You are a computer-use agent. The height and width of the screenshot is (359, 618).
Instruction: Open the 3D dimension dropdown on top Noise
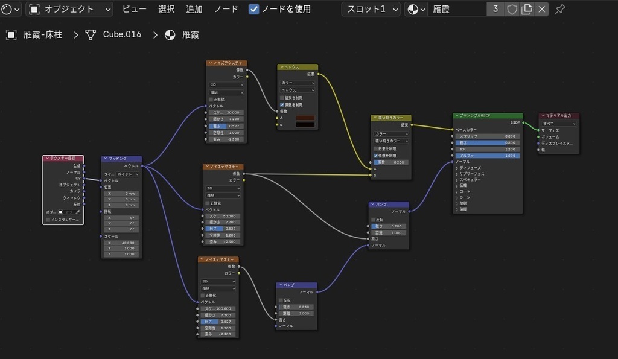tap(226, 84)
